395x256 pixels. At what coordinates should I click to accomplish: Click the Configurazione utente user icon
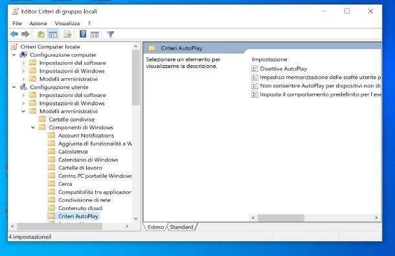(x=24, y=87)
